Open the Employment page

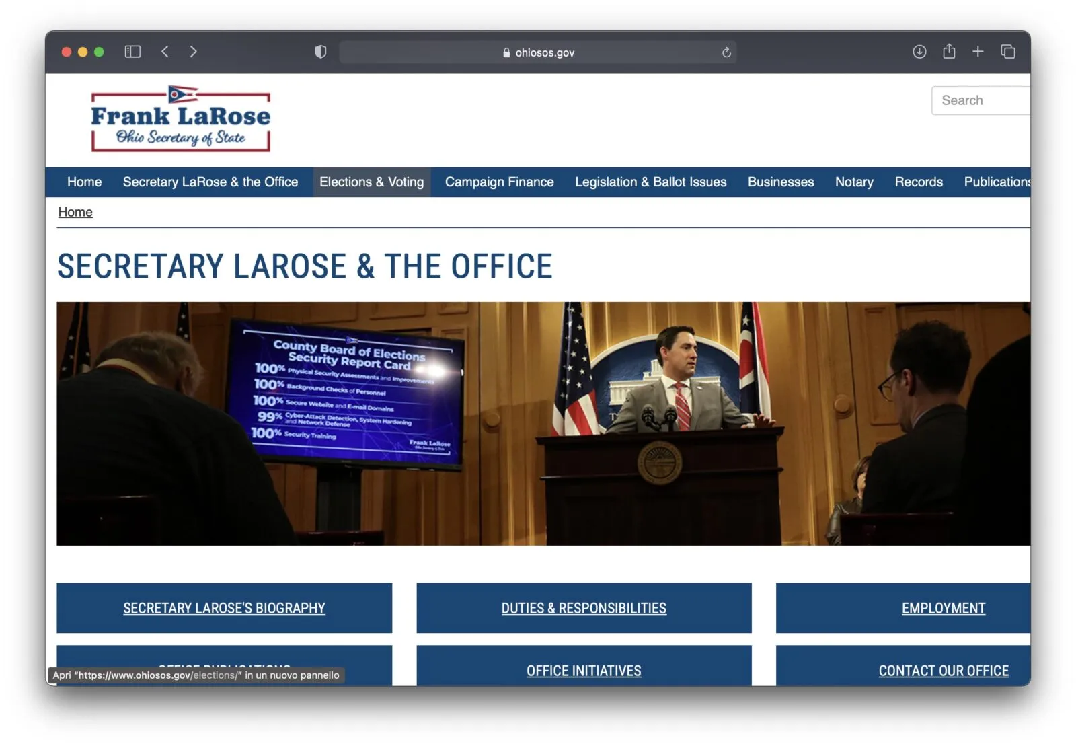tap(903, 608)
